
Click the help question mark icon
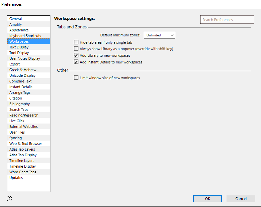click(9, 199)
